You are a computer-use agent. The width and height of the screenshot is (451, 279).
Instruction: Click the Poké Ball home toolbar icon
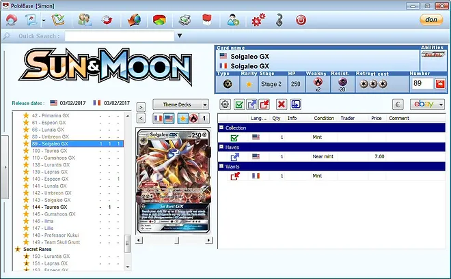click(x=12, y=20)
